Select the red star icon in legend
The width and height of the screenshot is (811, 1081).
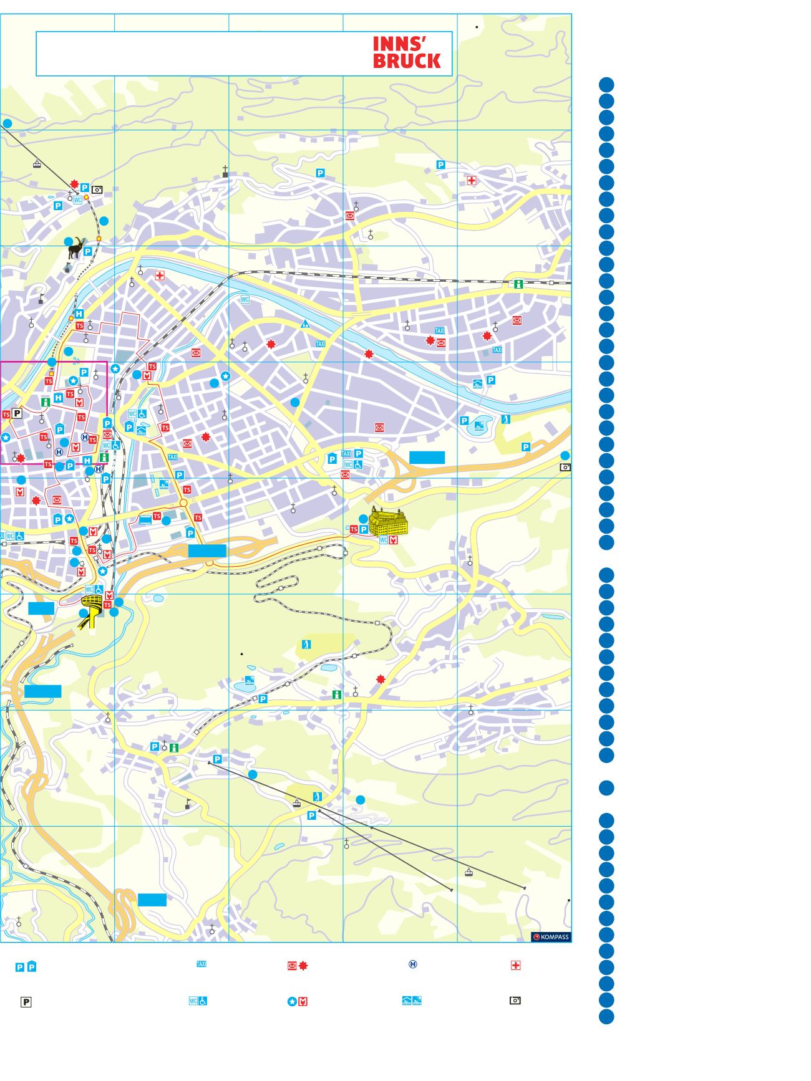304,966
